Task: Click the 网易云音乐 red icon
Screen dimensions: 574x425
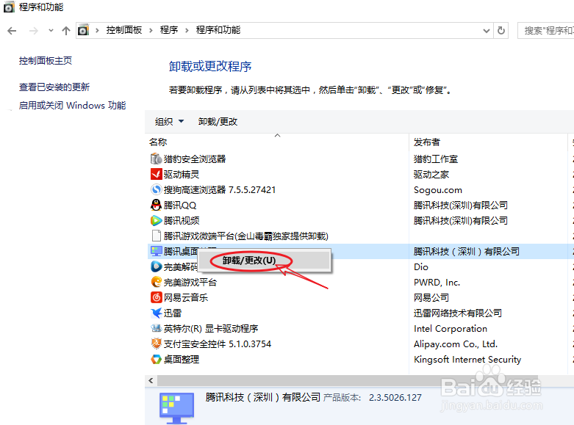Action: tap(156, 297)
